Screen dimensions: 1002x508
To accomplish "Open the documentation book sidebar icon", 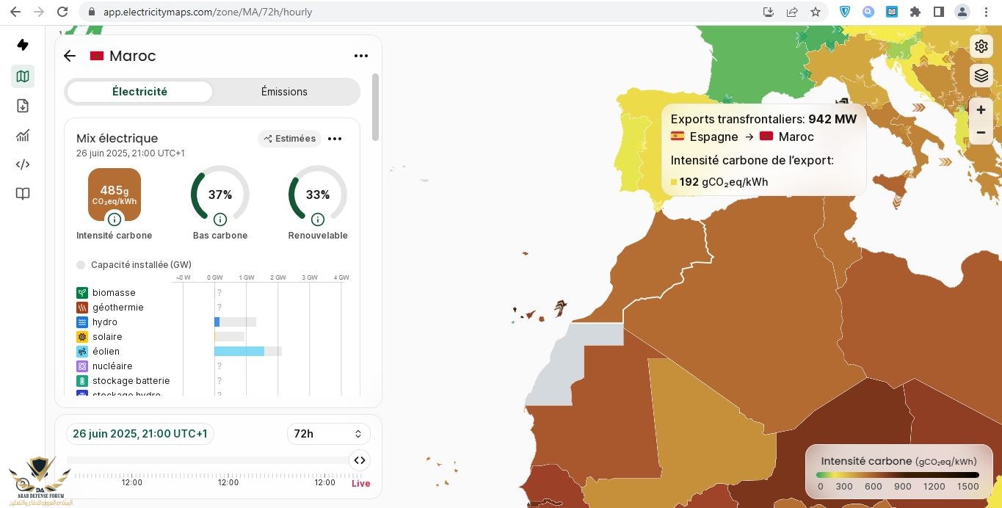I will (23, 194).
